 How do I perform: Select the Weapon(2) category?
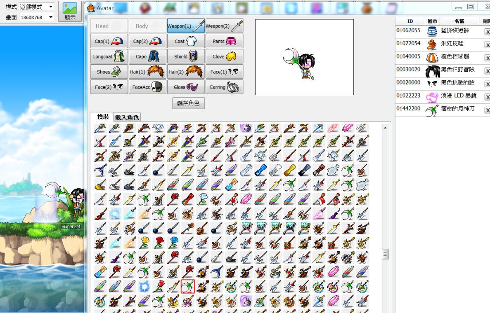point(224,26)
